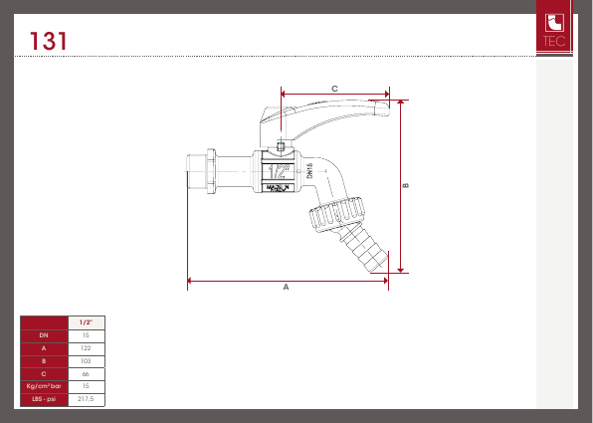Click the DN15 marking on the spout
Viewport: 593px width, 423px height.
pyautogui.click(x=310, y=171)
